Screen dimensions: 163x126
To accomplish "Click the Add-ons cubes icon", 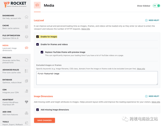I will coord(26,113).
